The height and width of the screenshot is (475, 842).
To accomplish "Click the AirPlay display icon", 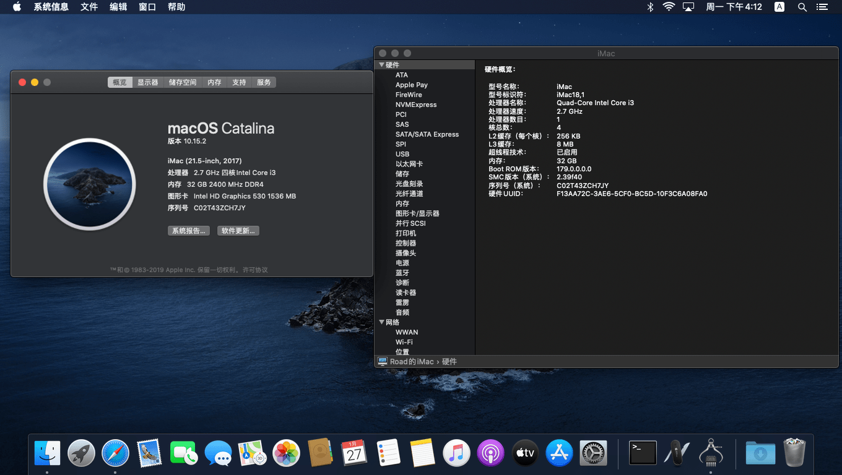I will 688,7.
